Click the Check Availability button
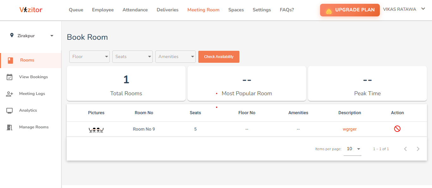This screenshot has height=188, width=432. pos(219,57)
